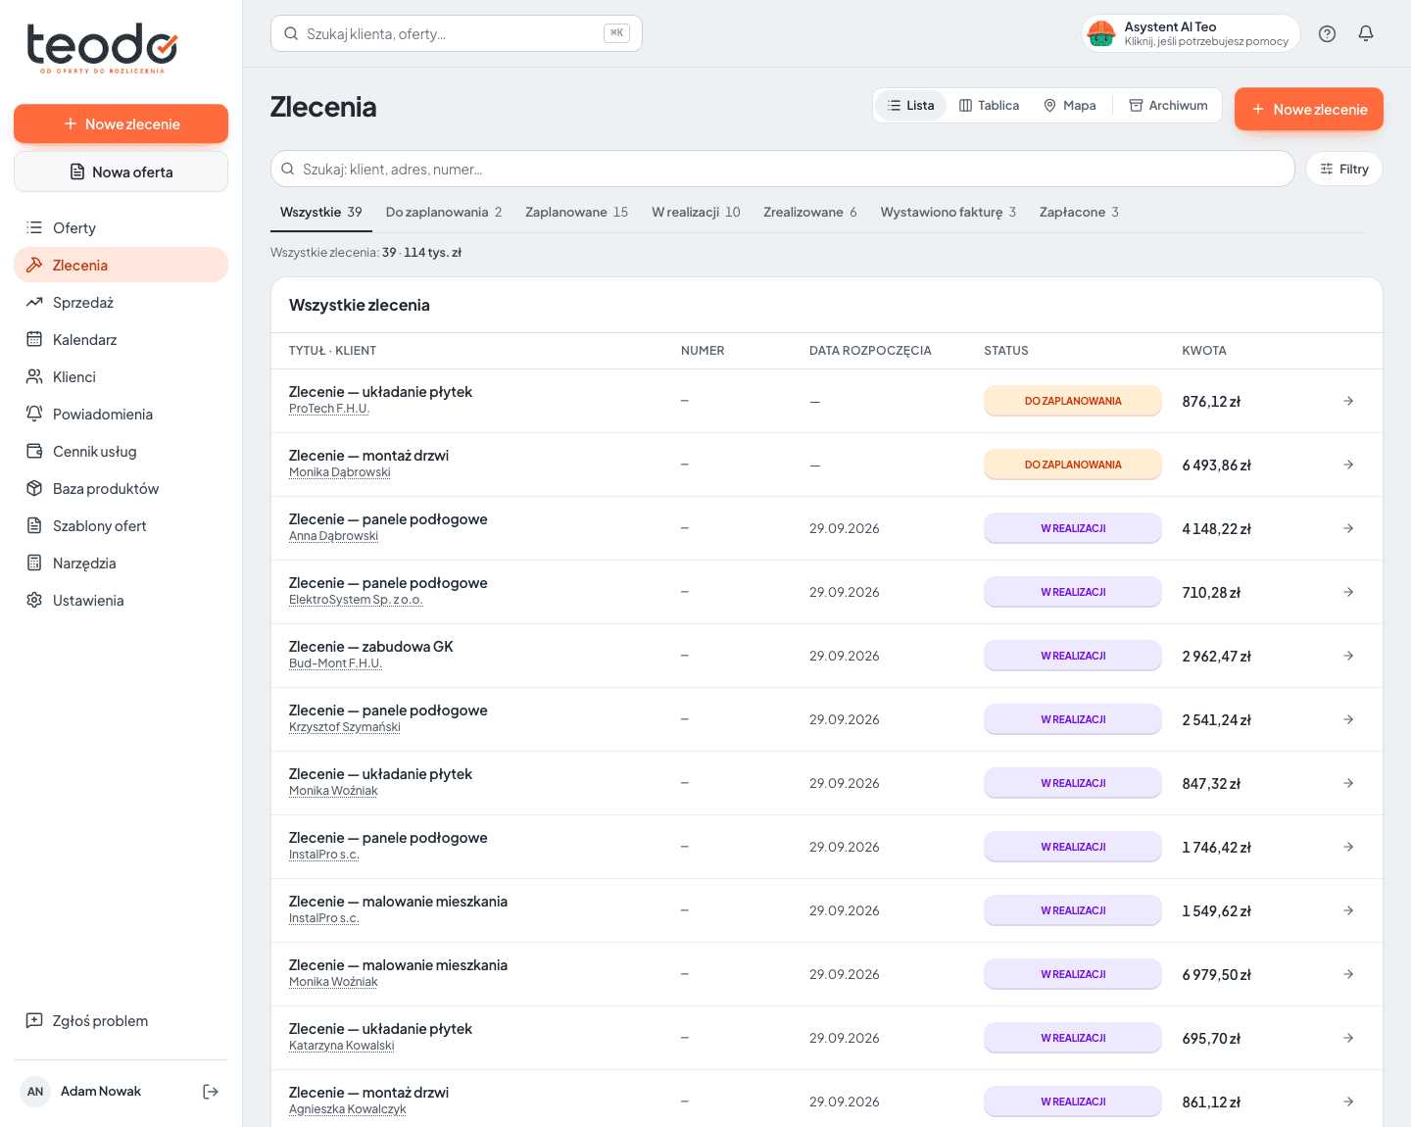Open the notifications bell icon
Screen dimensions: 1411x1127
tap(1366, 33)
